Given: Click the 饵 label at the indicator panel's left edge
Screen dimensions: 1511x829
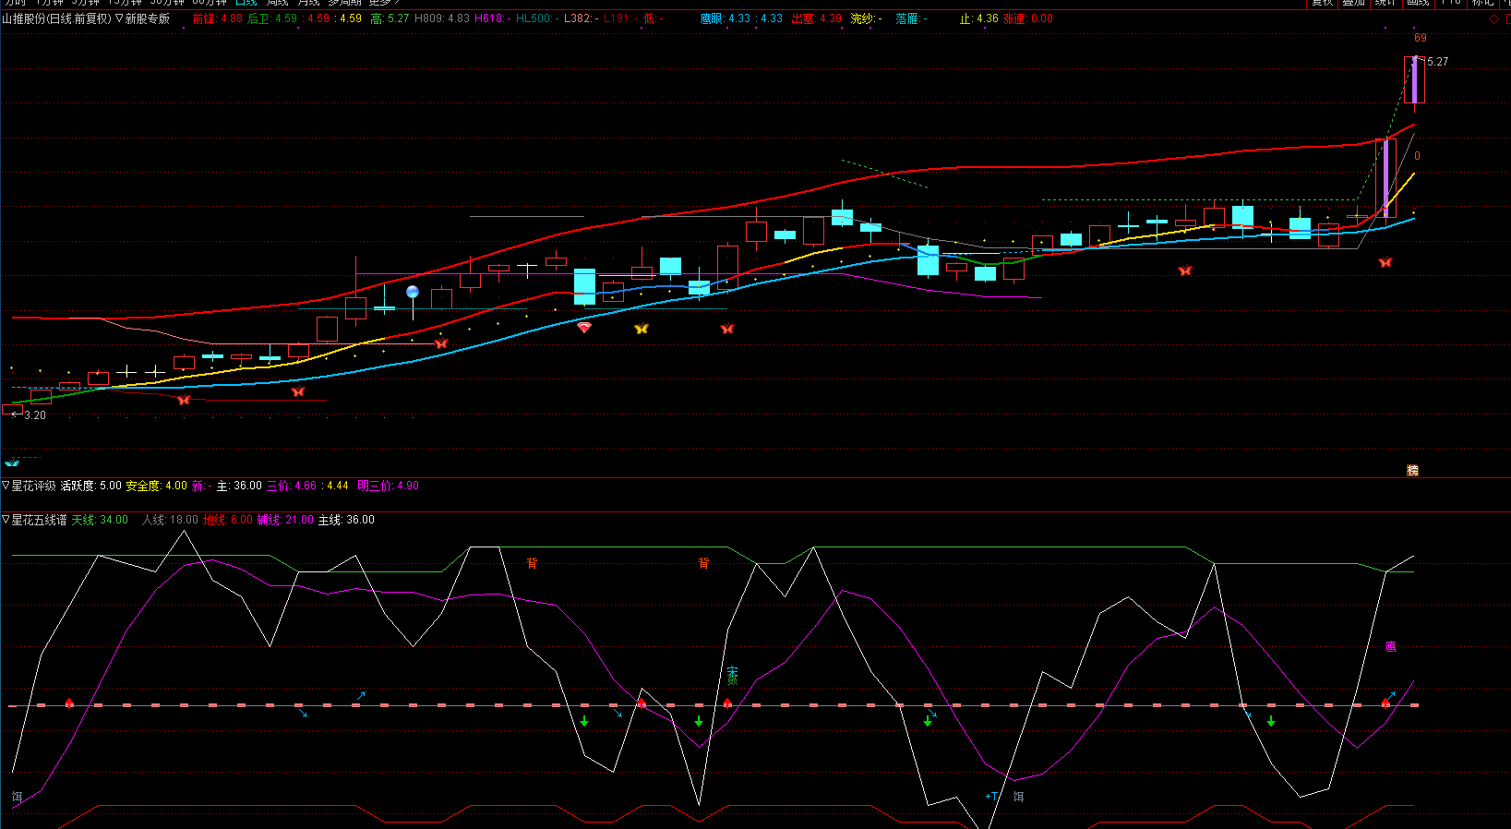Looking at the screenshot, I should coord(17,796).
